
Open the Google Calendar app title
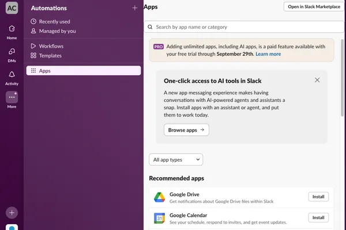point(188,215)
